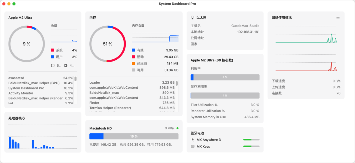Click the Renderer Utilization % row
The height and width of the screenshot is (163, 355).
pyautogui.click(x=225, y=111)
